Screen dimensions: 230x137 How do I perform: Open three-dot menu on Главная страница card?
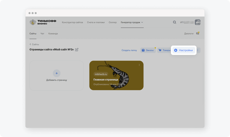click(139, 65)
